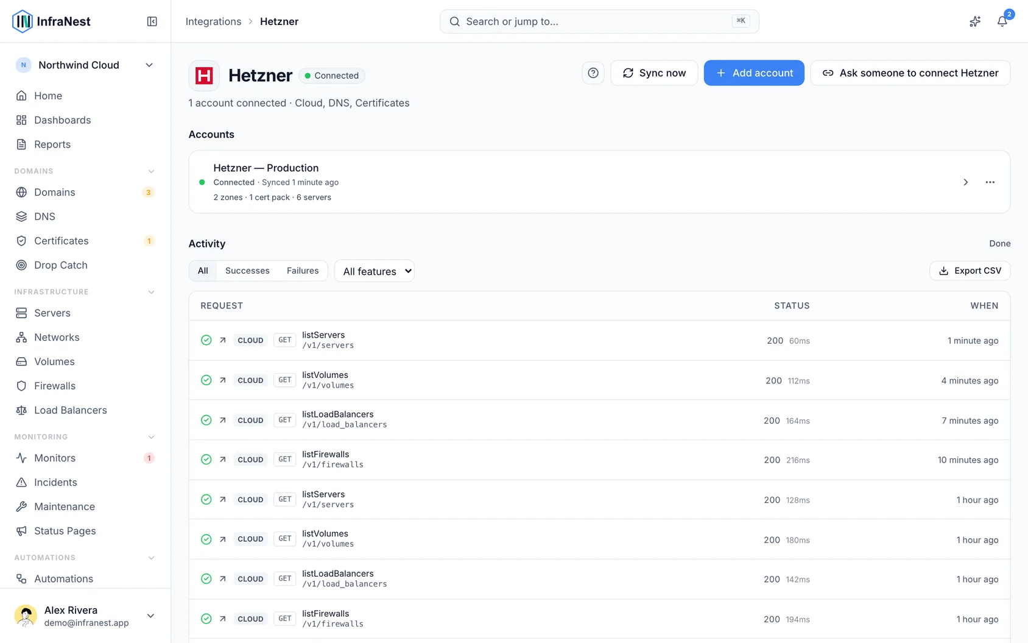Click Ask someone to connect Hetzner
Image resolution: width=1028 pixels, height=643 pixels.
click(910, 73)
